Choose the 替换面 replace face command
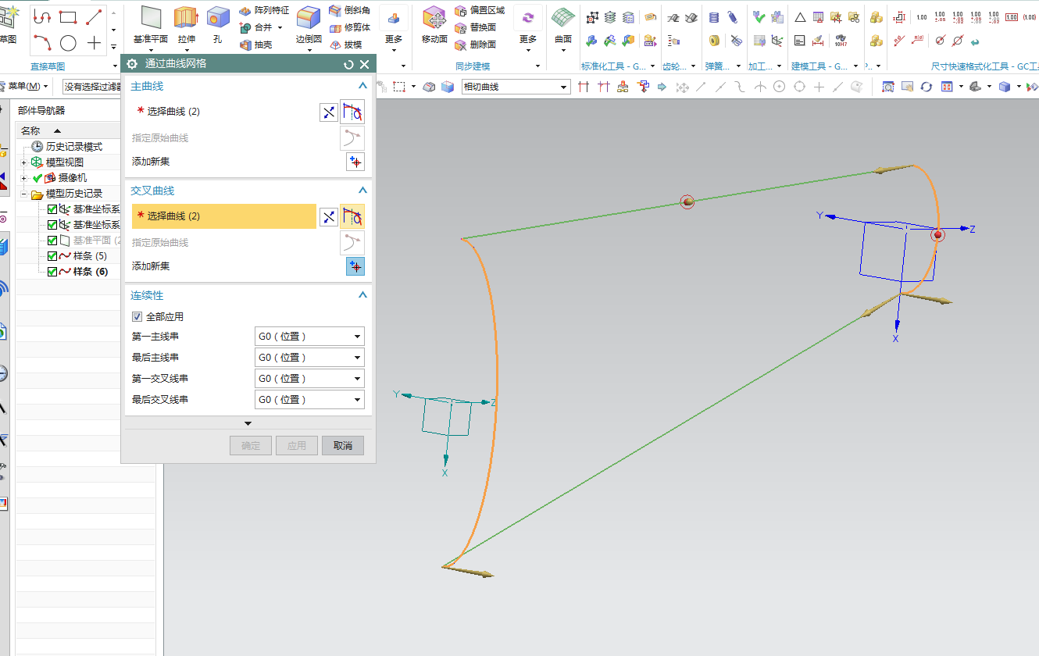The width and height of the screenshot is (1039, 656). [x=475, y=27]
